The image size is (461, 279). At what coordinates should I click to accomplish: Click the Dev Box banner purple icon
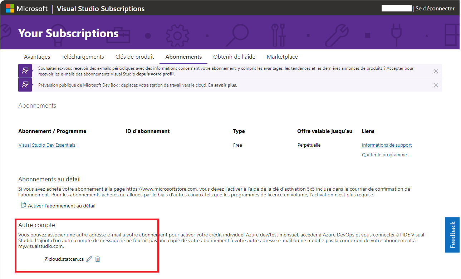click(x=25, y=85)
